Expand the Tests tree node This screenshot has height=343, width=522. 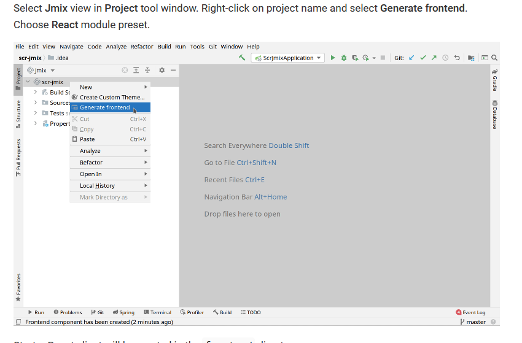point(36,113)
